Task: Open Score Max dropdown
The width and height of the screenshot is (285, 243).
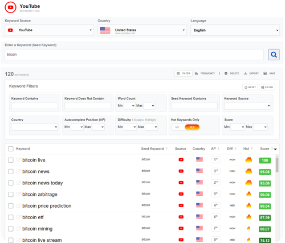Action: coord(260,127)
